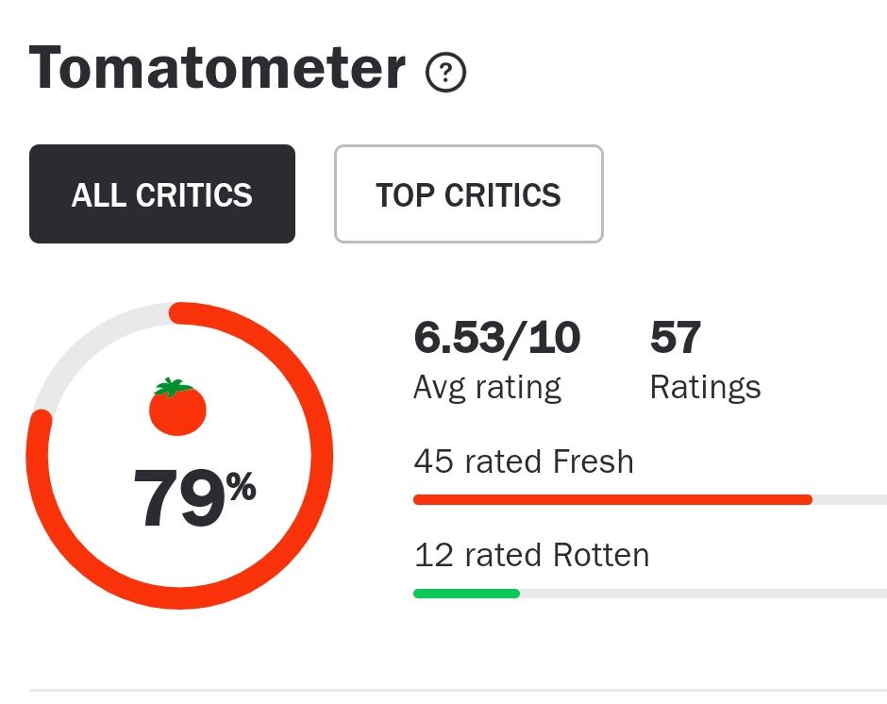Select the TOP CRITICS tab
The width and height of the screenshot is (887, 704).
pos(468,194)
